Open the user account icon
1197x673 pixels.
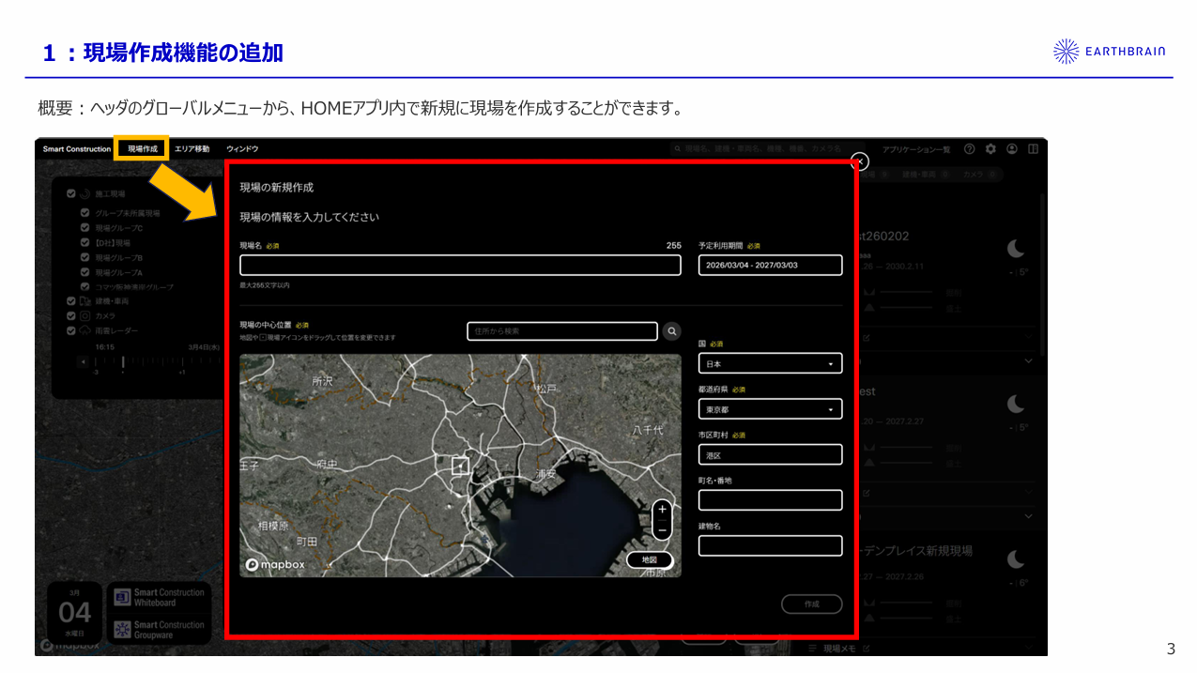tap(1012, 149)
